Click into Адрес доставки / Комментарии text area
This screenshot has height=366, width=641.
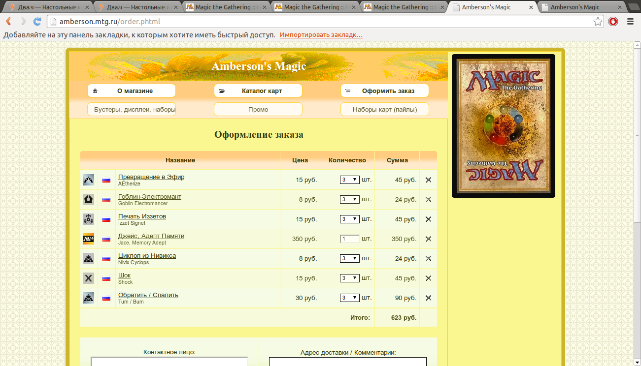pyautogui.click(x=348, y=362)
